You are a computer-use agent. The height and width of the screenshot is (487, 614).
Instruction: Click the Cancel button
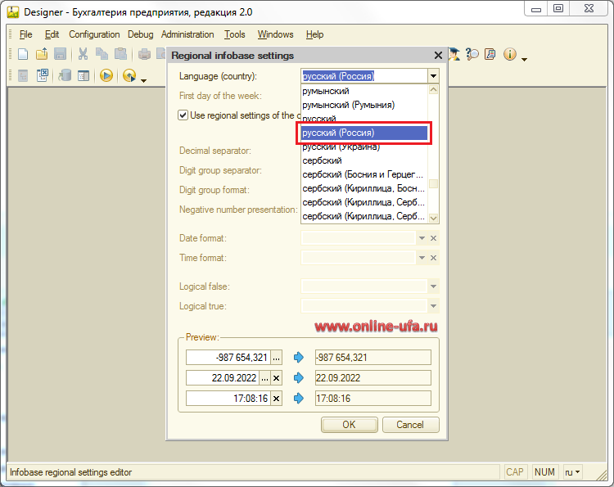tap(410, 425)
